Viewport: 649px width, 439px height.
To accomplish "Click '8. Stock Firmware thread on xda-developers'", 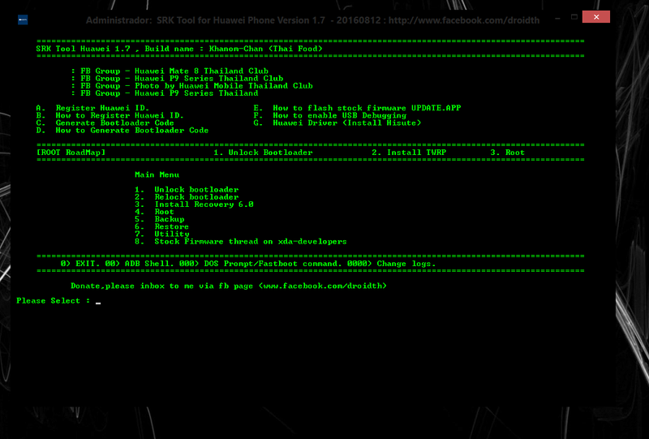I will (x=241, y=242).
